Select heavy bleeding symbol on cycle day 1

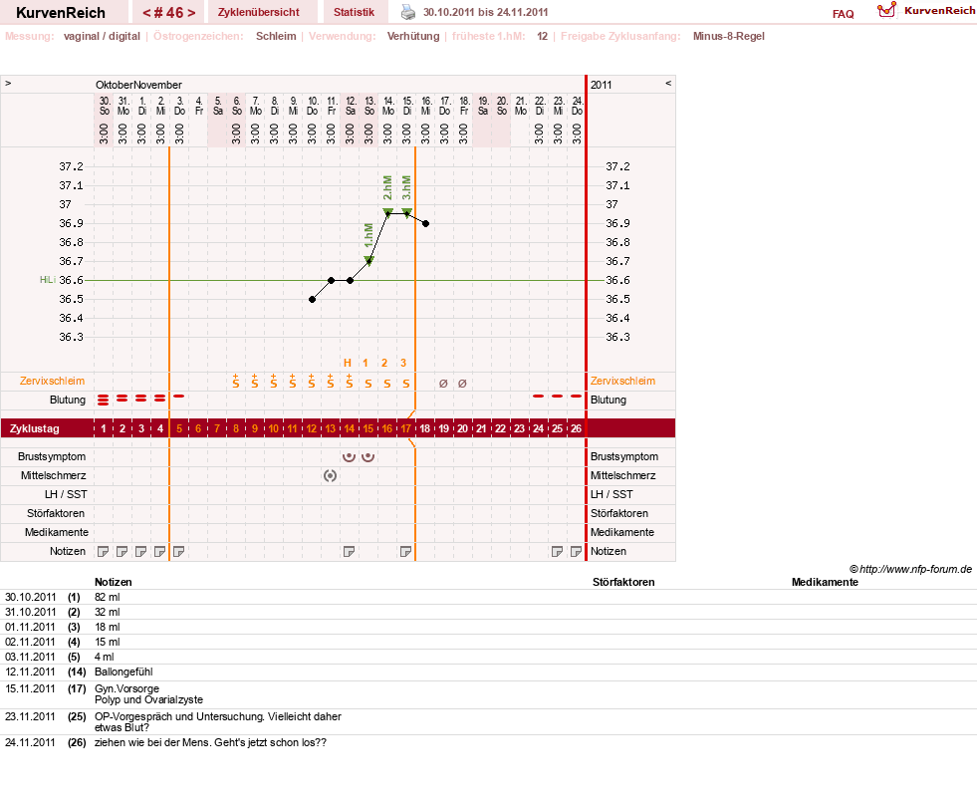(x=104, y=400)
